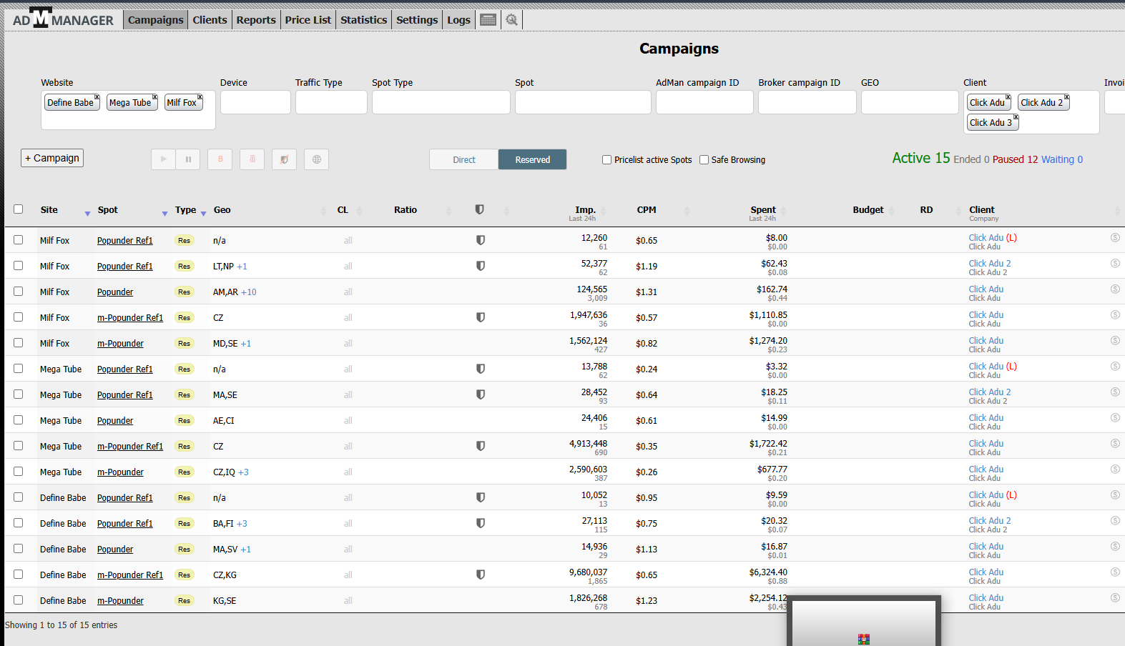The height and width of the screenshot is (646, 1125).
Task: Sort the table by the Spot column arrow
Action: (x=164, y=213)
